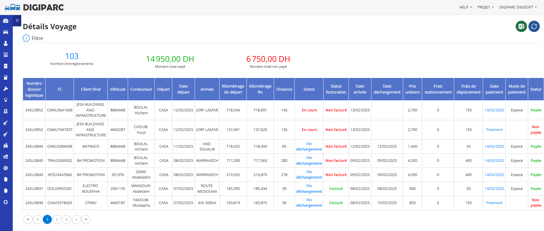Go to page 2 of results

(57, 219)
